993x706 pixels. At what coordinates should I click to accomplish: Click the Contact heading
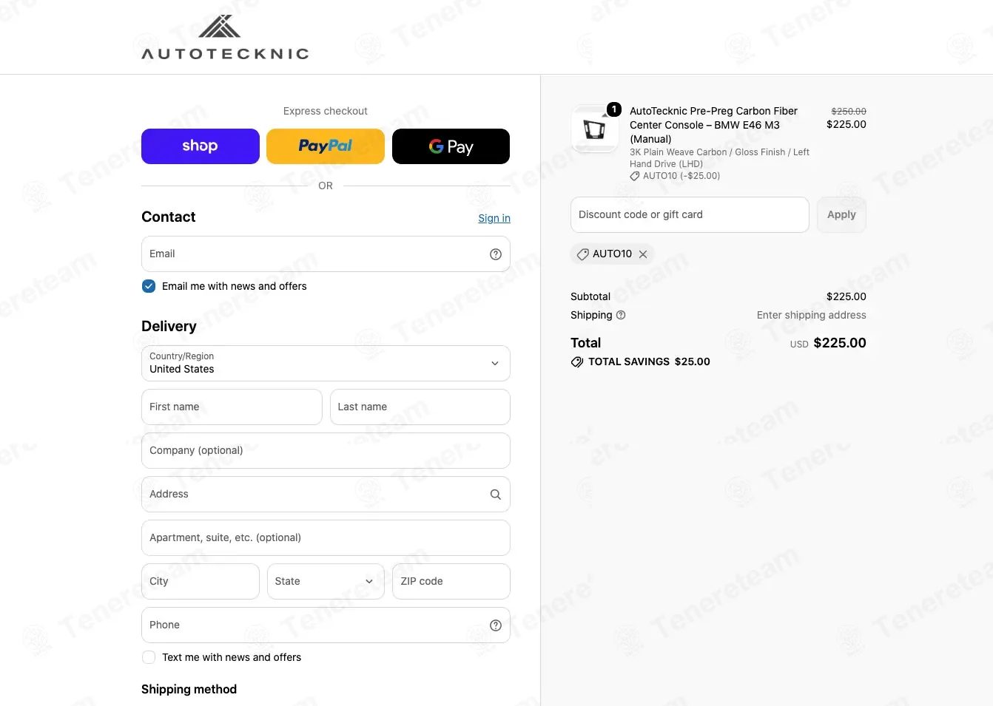coord(169,217)
